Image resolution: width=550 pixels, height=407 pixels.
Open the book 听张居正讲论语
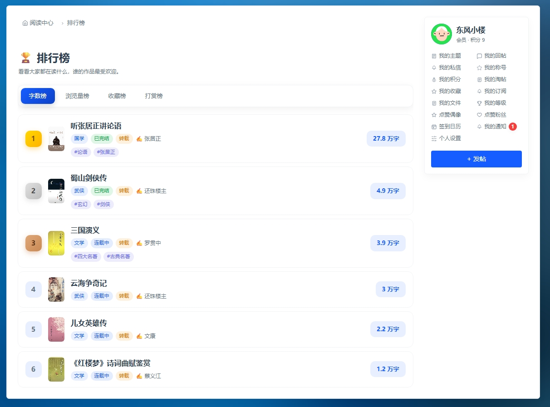96,126
